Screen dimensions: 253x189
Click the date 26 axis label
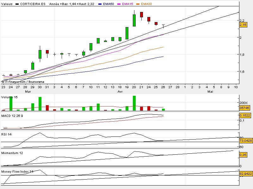pyautogui.click(x=163, y=87)
